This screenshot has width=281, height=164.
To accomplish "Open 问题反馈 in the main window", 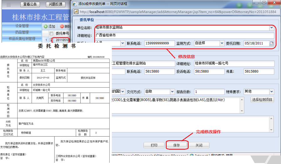I will point(55,4).
